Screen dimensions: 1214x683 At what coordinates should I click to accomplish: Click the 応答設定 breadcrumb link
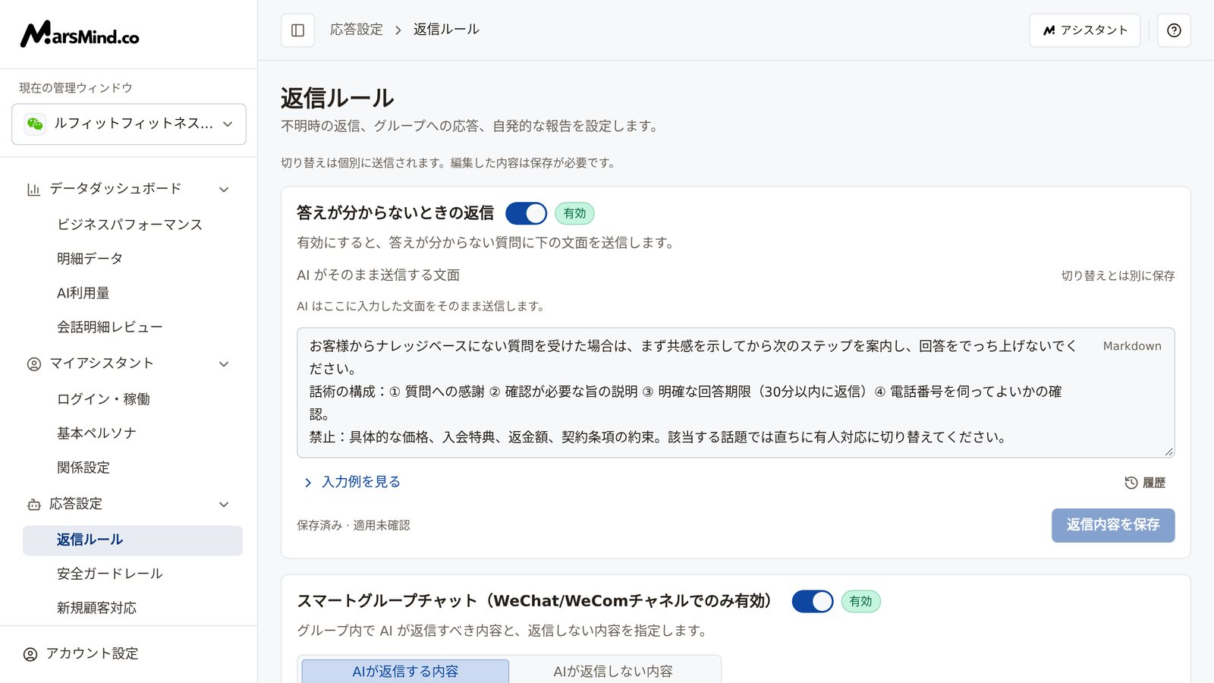click(357, 30)
